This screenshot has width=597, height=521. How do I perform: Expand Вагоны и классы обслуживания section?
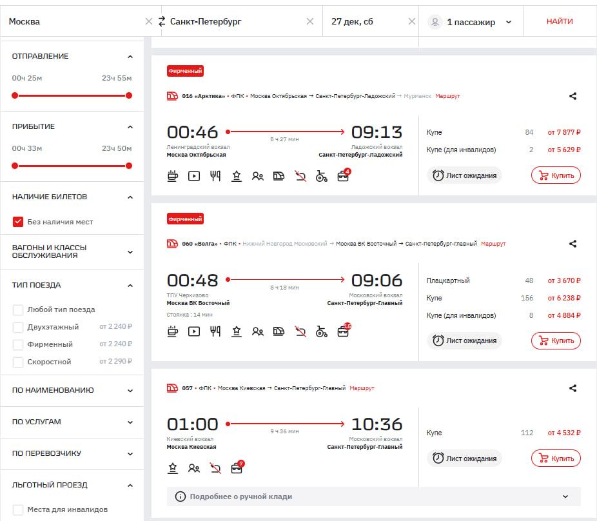pos(130,252)
